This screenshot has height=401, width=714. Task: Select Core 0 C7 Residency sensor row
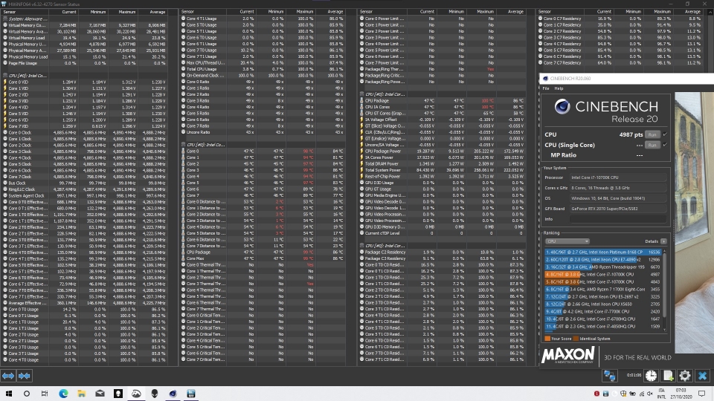(620, 19)
